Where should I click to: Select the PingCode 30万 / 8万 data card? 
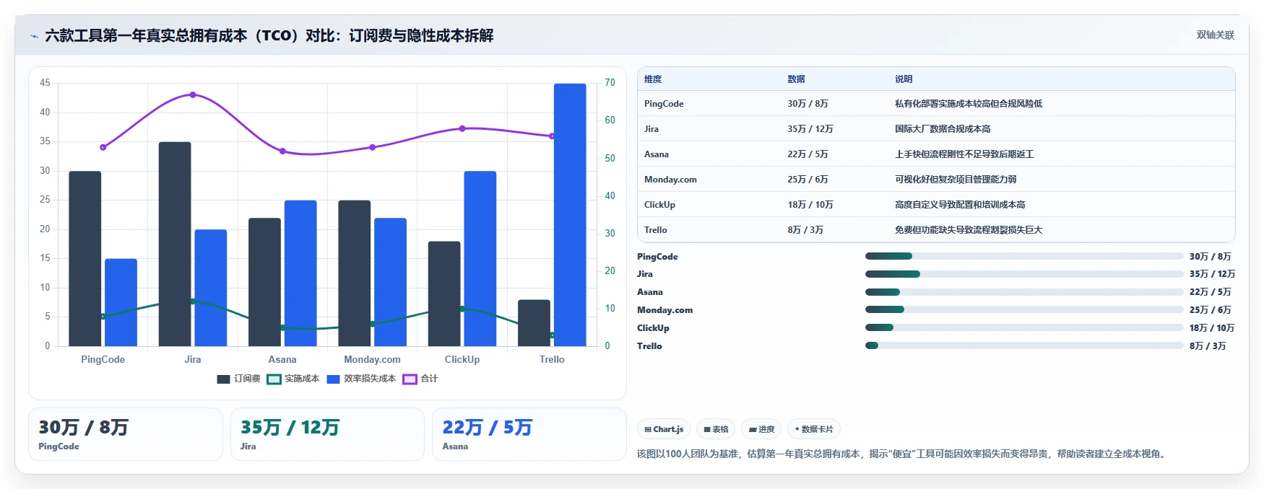[126, 434]
